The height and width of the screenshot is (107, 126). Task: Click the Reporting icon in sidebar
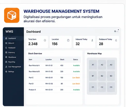(x=6, y=62)
